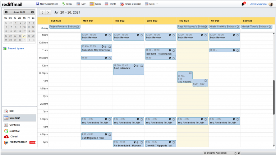Click attachment icon on Sudeshna Roy Interview
The width and height of the screenshot is (276, 155).
pyautogui.click(x=105, y=47)
